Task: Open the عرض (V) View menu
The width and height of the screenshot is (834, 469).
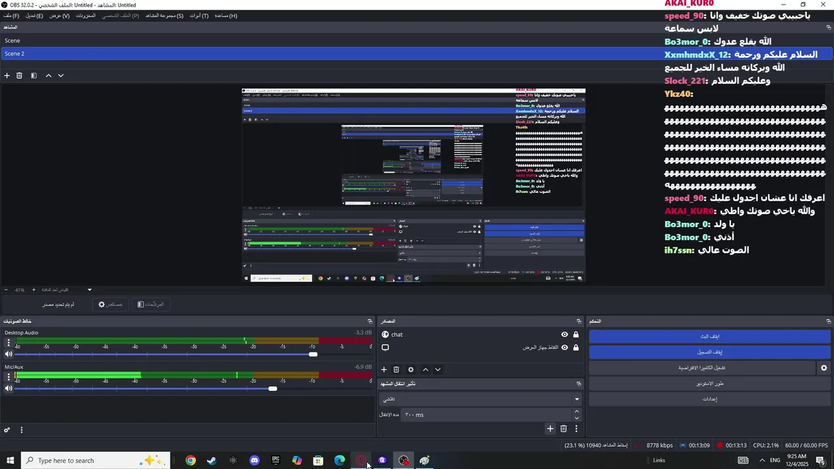Action: [x=59, y=16]
